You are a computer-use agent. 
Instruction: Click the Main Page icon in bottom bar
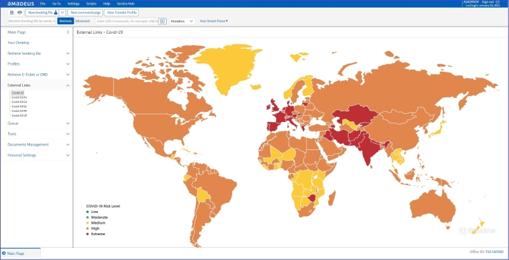tap(4, 254)
